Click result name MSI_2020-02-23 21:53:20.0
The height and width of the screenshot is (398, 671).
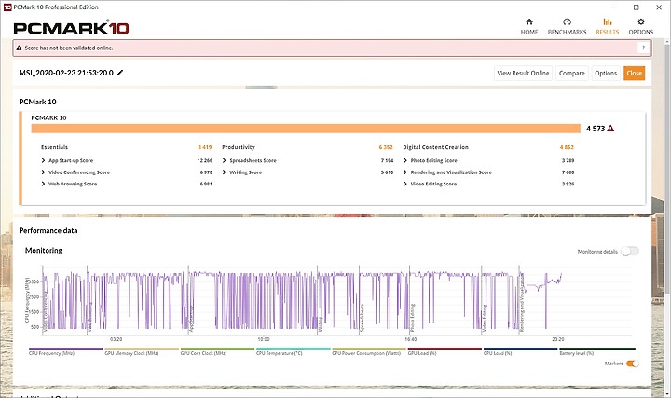[66, 73]
